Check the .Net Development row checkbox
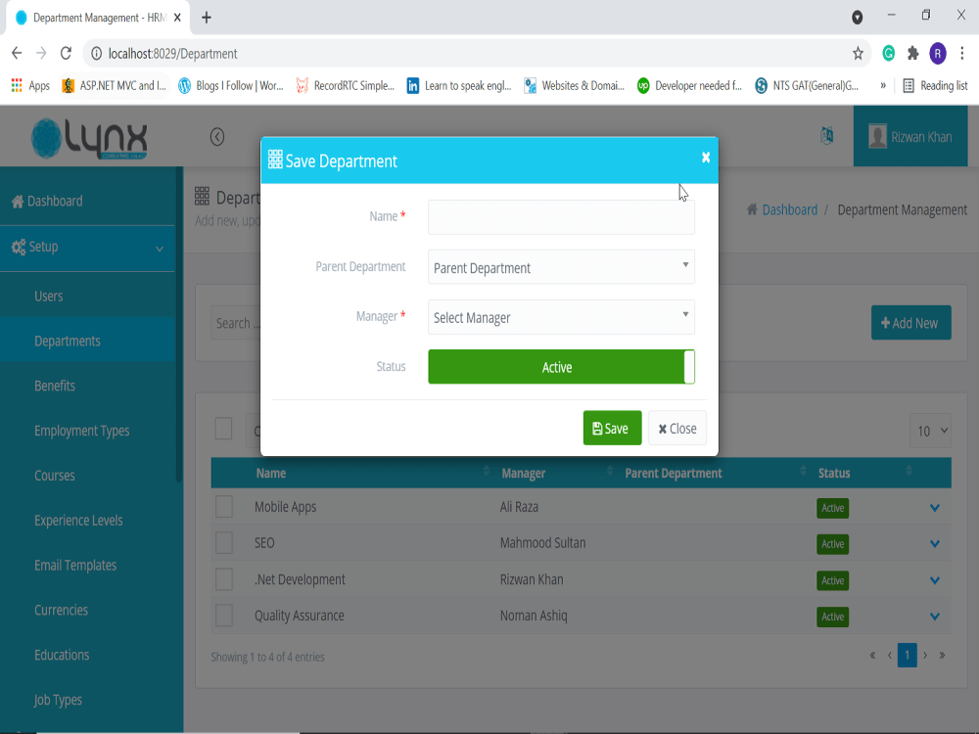This screenshot has height=734, width=979. coord(223,579)
